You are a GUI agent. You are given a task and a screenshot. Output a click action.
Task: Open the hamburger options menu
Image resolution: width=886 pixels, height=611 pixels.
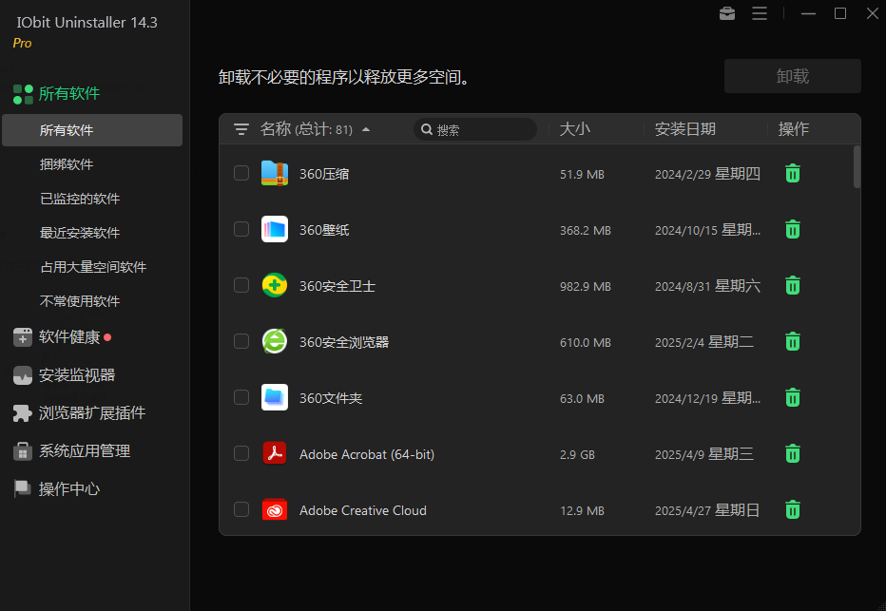(760, 13)
